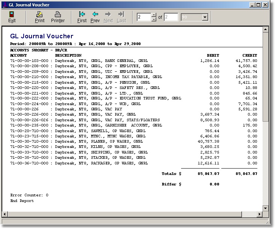Image resolution: width=275 pixels, height=229 pixels.
Task: Click credit value 845.66
Action: click(250, 93)
